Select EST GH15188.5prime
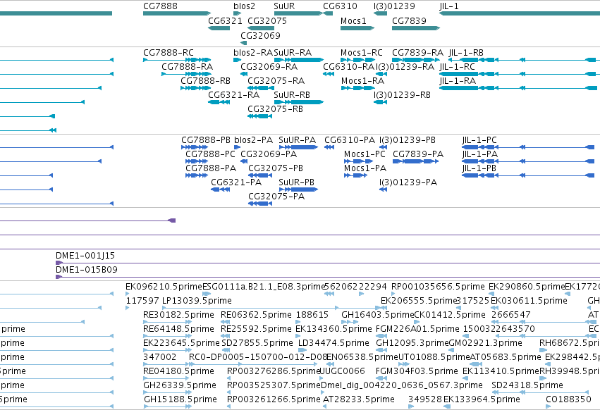The width and height of the screenshot is (600, 410). tap(180, 399)
